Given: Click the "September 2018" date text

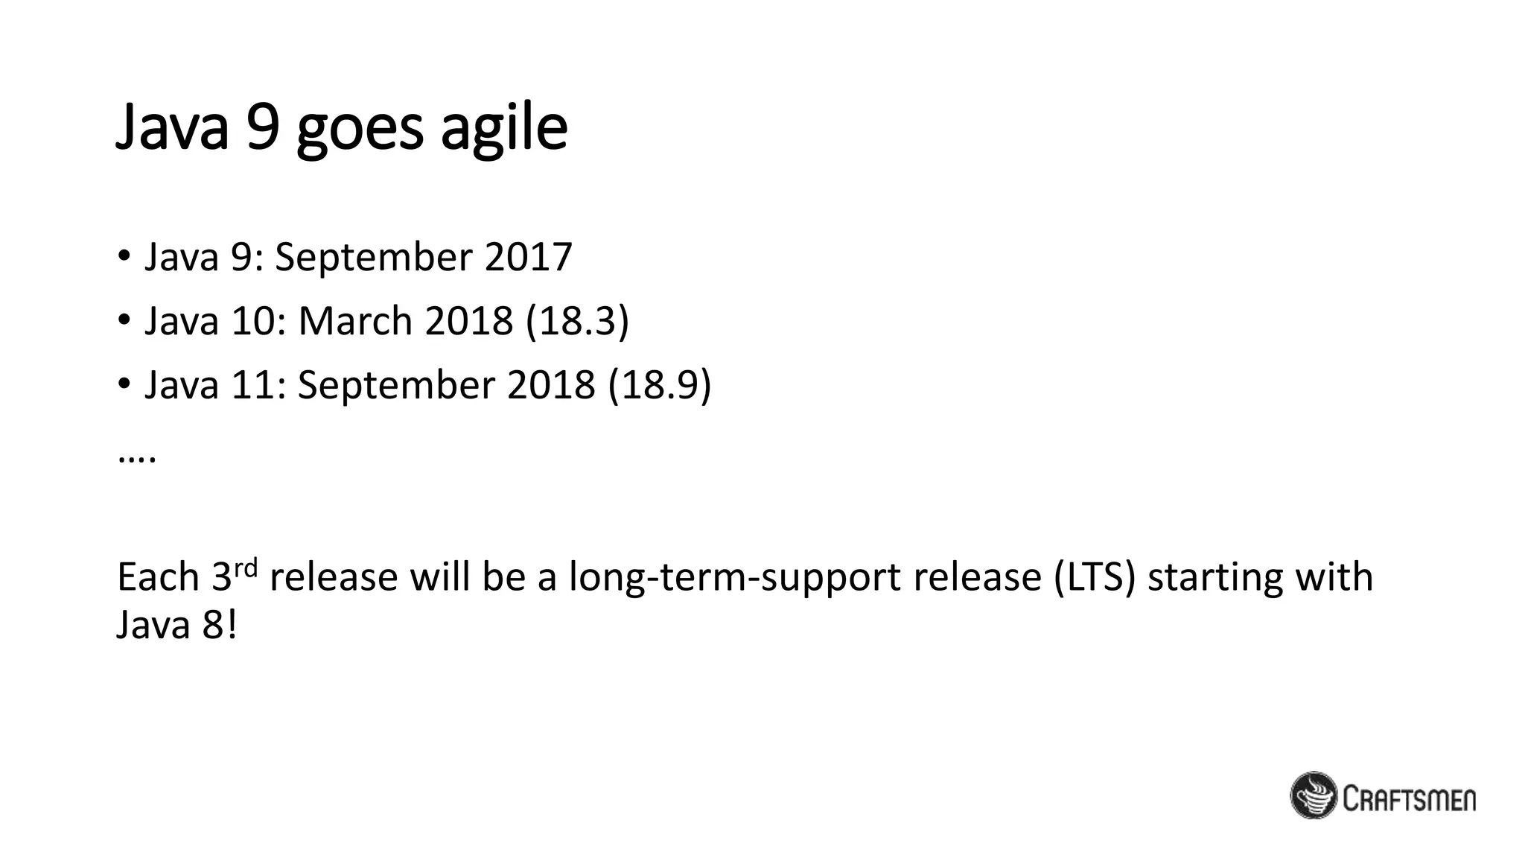Looking at the screenshot, I should [447, 386].
